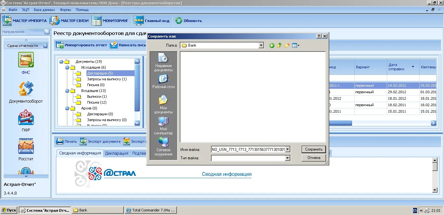Open the ЭЦП menu
Screen dimensions: 444x215
click(x=25, y=10)
